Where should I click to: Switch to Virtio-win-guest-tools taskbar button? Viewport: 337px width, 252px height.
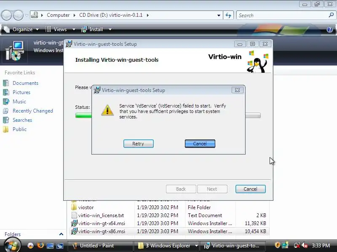(x=233, y=246)
